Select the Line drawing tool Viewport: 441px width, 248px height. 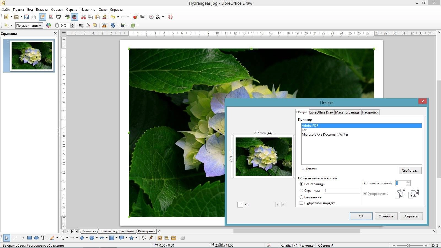16,238
